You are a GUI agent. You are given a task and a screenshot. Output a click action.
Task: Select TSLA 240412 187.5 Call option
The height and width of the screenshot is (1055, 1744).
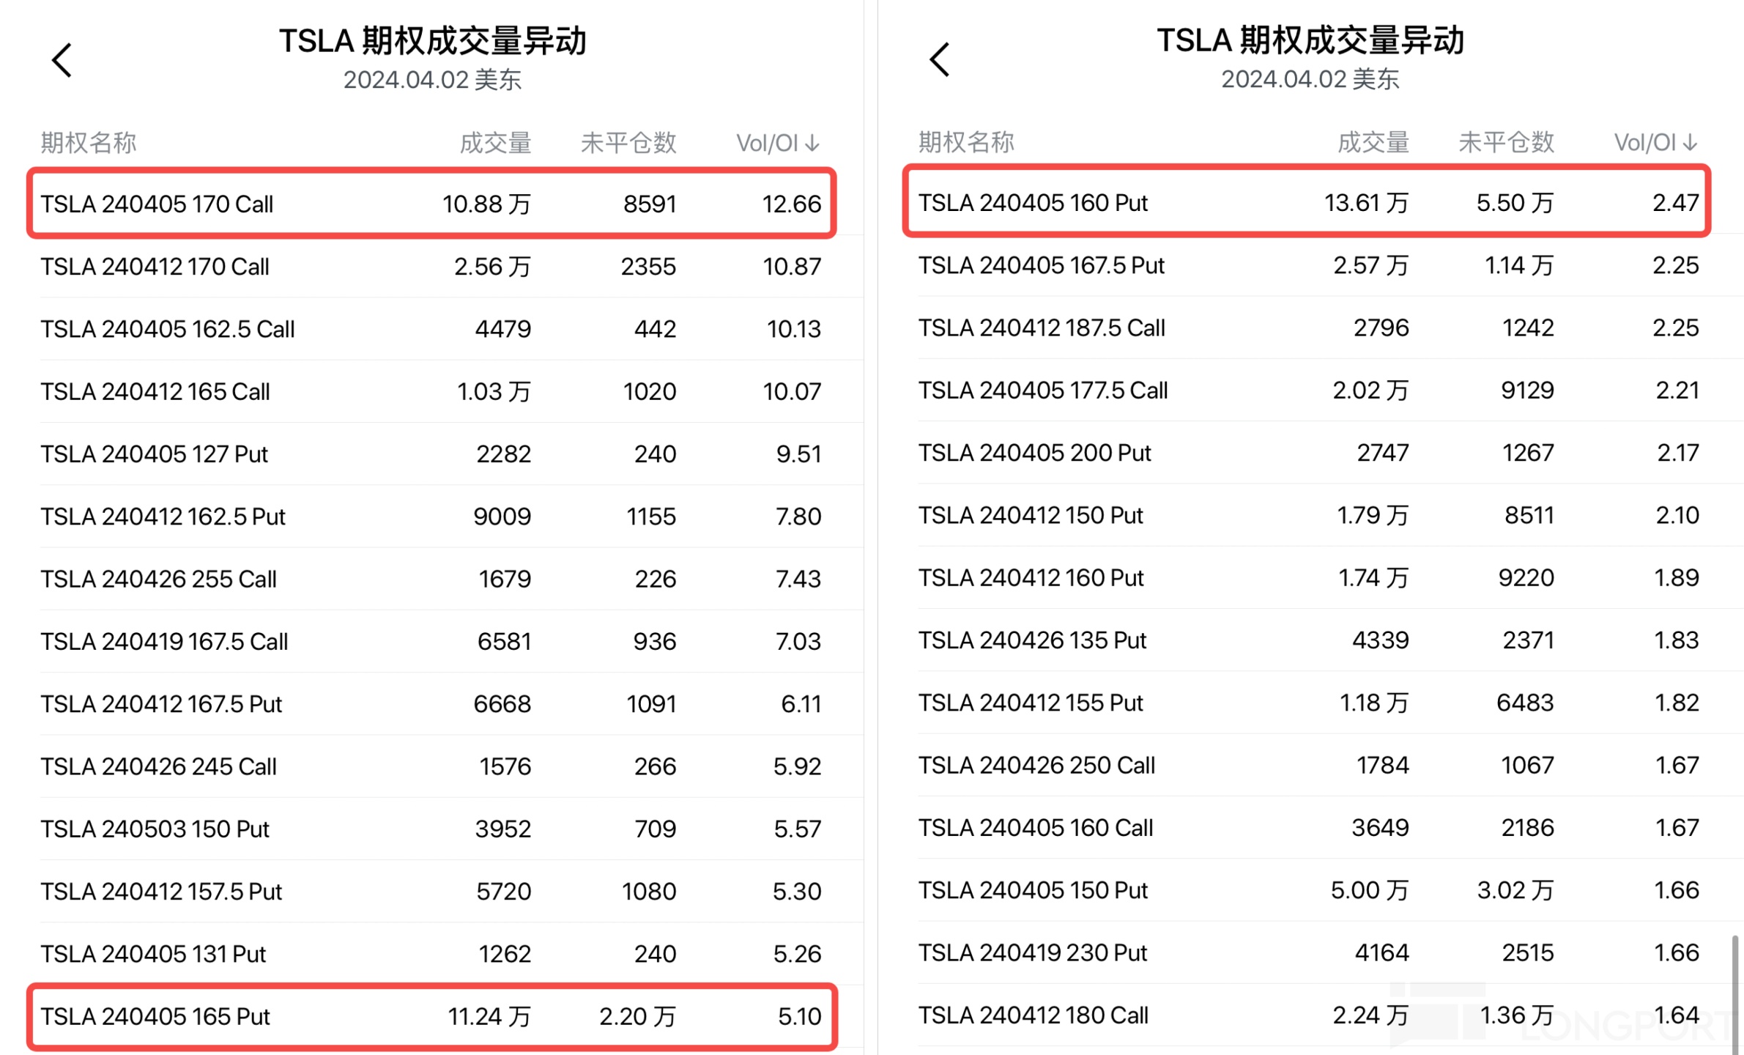tap(1307, 327)
